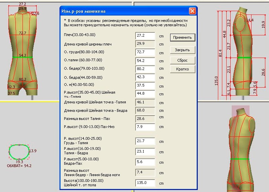Click the green waist line in side view
This screenshot has width=269, height=192.
[244, 57]
